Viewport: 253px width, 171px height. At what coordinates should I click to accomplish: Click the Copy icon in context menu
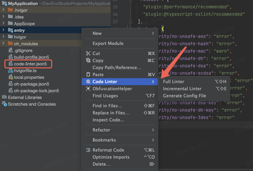(88, 60)
